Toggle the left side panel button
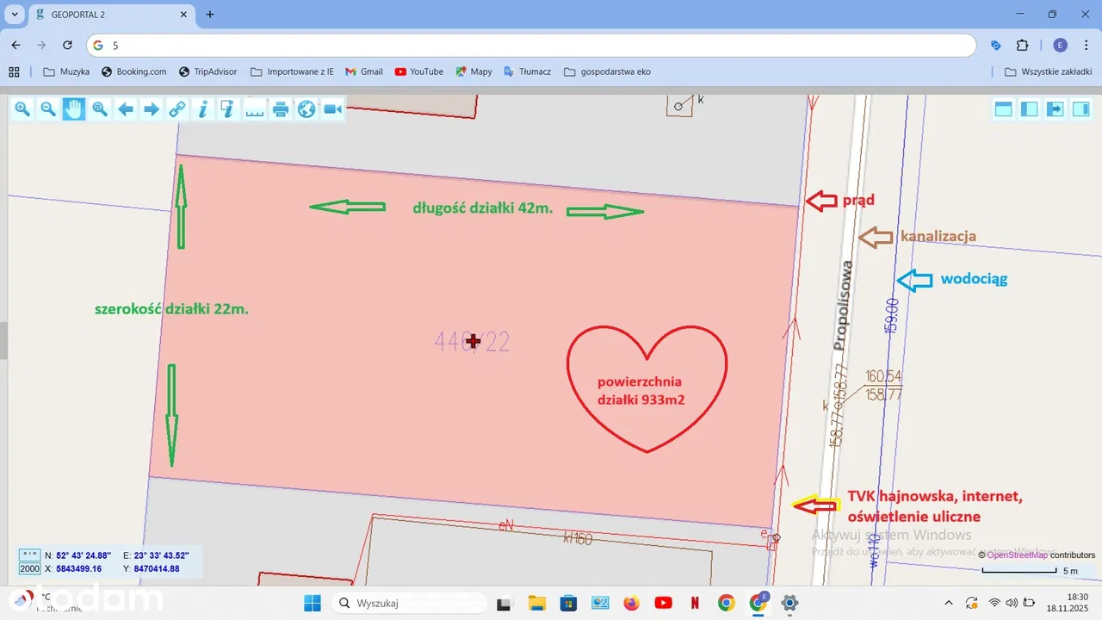 pos(1029,108)
